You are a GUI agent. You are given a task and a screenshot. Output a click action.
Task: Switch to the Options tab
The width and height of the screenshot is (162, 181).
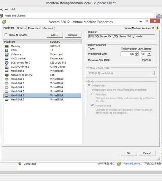tap(21, 28)
